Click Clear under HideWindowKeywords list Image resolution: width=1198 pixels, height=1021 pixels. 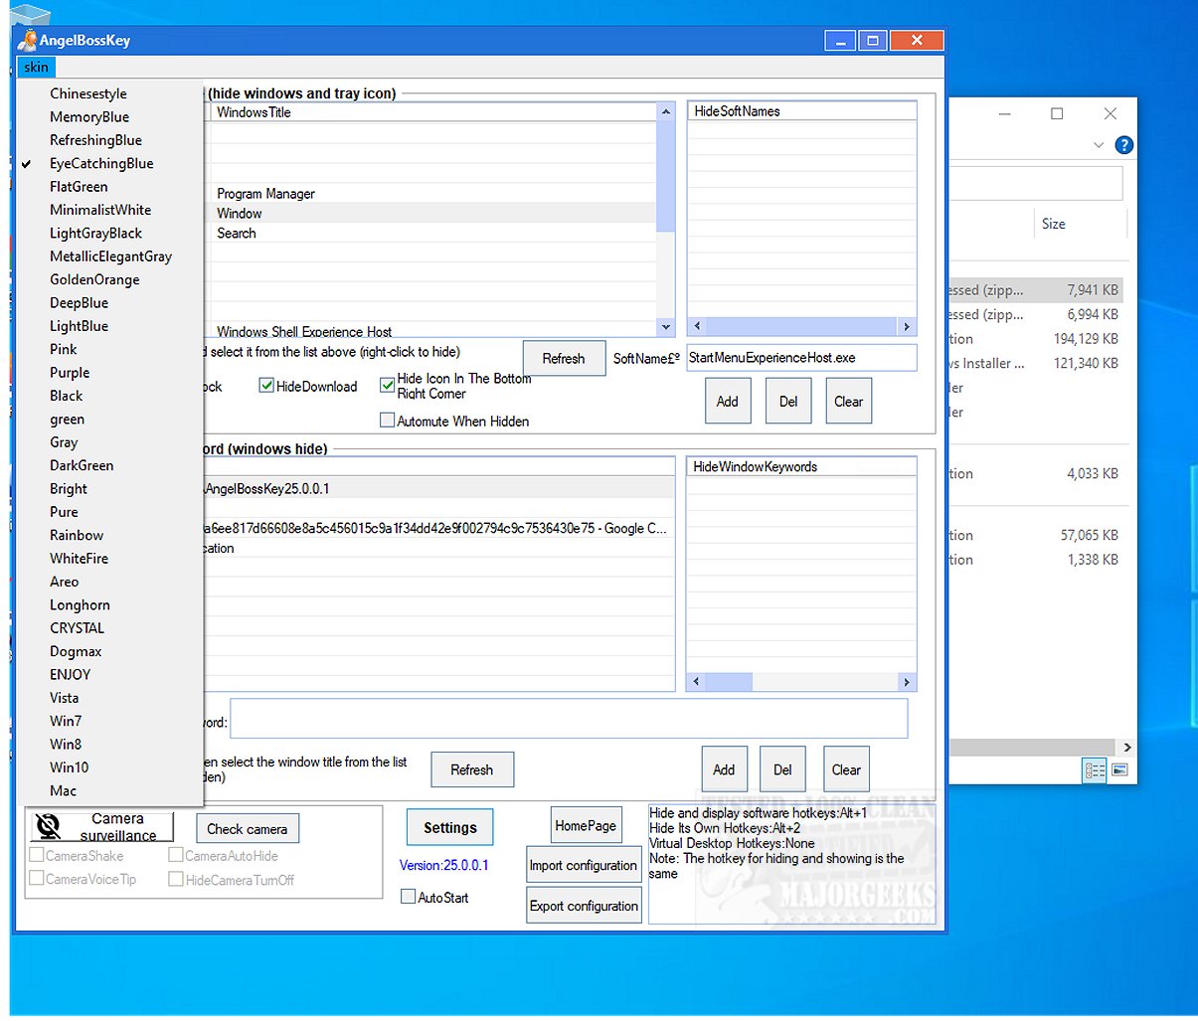[x=846, y=769]
